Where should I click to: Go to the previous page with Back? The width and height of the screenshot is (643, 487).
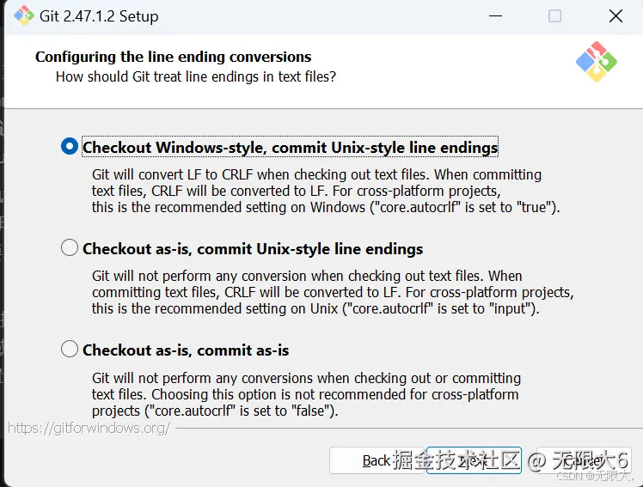coord(377,461)
